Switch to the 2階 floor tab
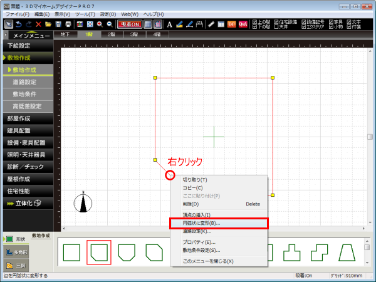The height and width of the screenshot is (282, 376). (x=112, y=34)
